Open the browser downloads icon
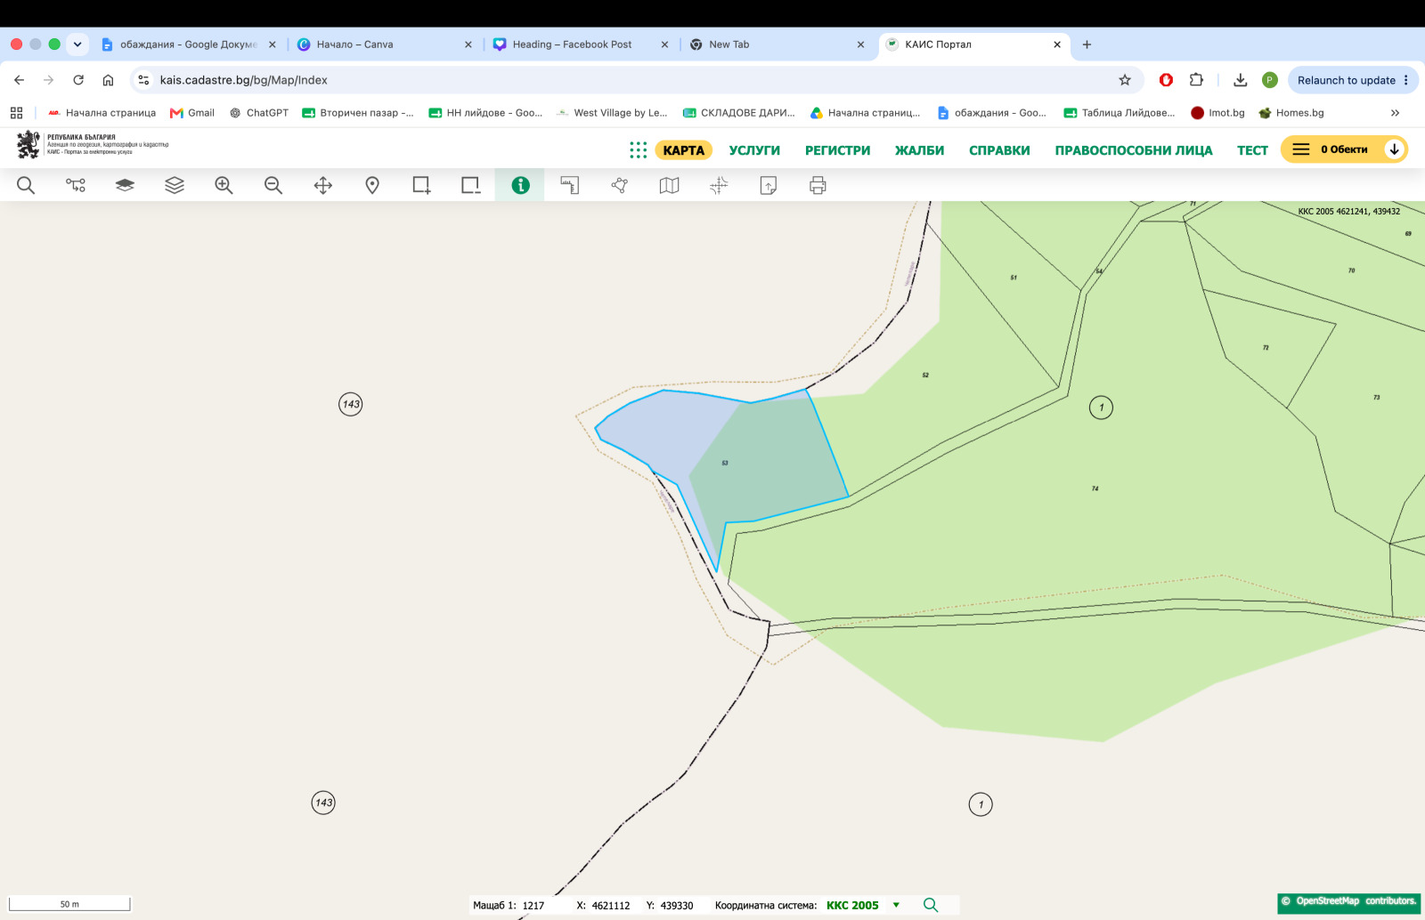Viewport: 1425px width, 920px height. click(1240, 80)
